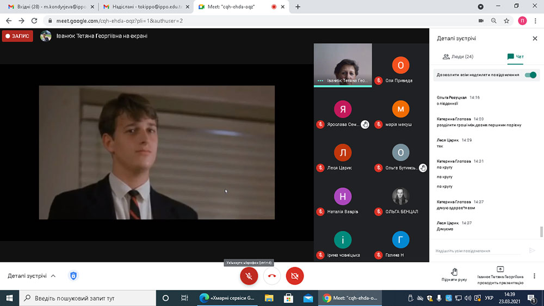Select марія мекуш participant avatar

(x=400, y=109)
